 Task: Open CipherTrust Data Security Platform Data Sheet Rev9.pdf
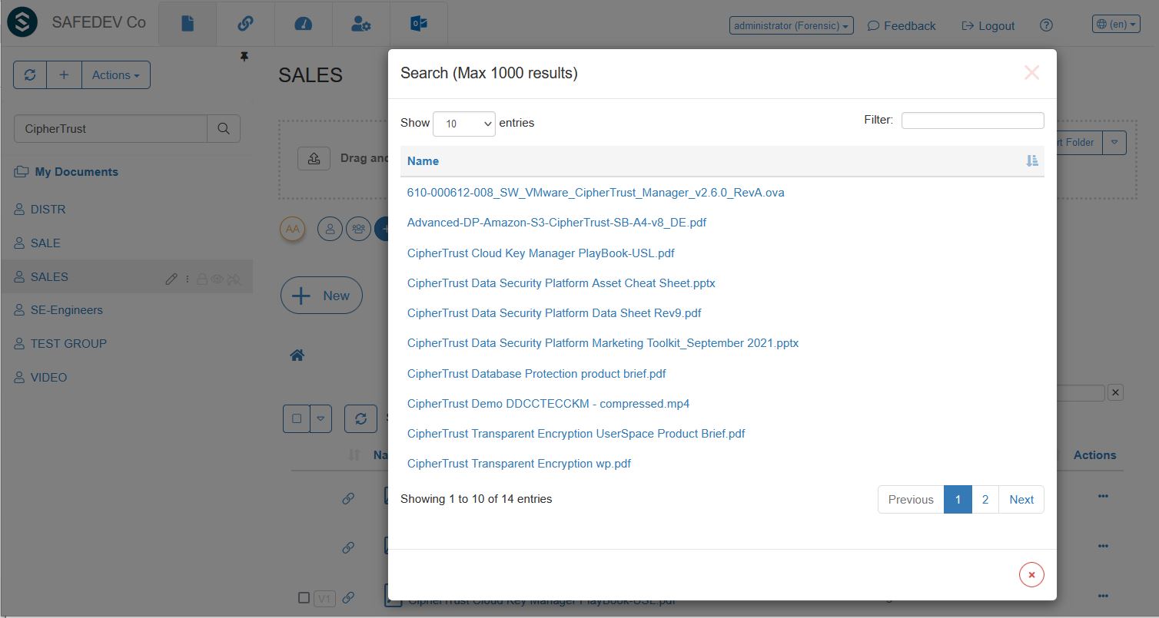(554, 313)
